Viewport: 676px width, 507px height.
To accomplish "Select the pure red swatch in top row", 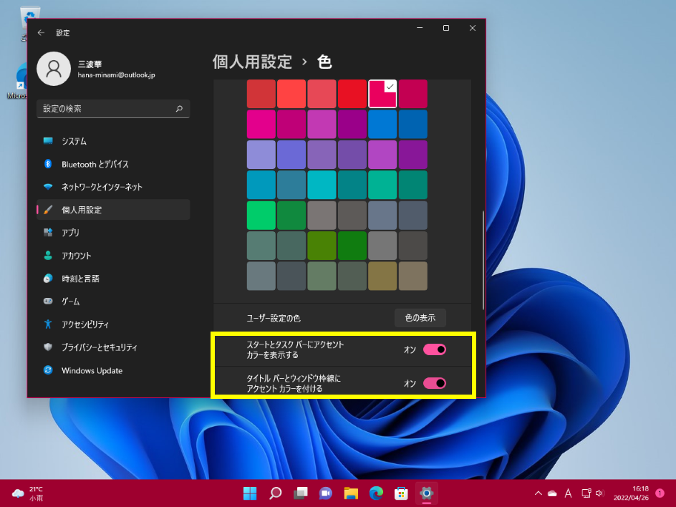I will [x=352, y=94].
